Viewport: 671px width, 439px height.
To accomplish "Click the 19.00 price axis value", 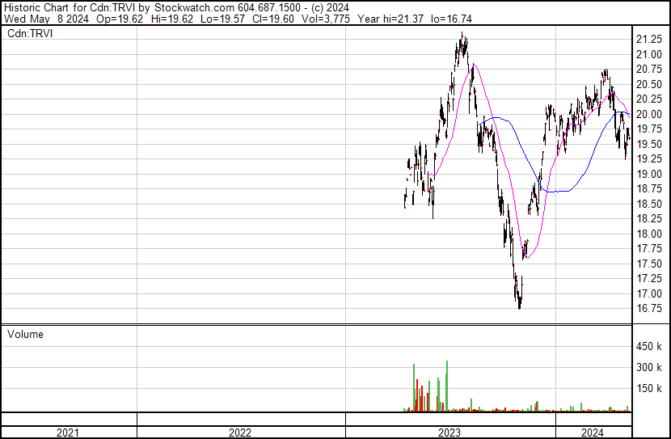I will click(x=649, y=174).
